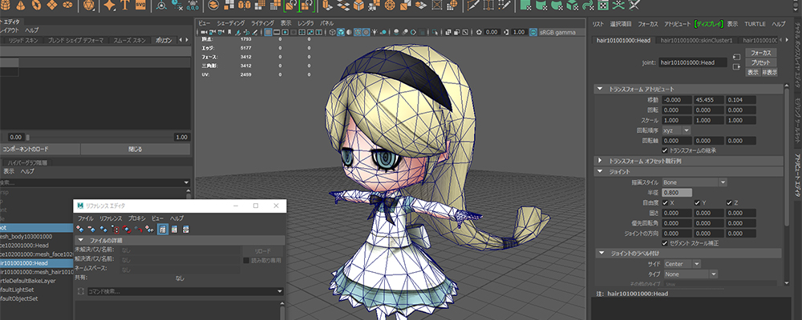
Task: Click the 閉じる button
Action: [x=135, y=149]
